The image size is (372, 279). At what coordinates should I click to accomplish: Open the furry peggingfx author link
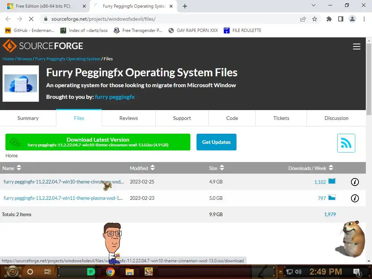point(114,97)
